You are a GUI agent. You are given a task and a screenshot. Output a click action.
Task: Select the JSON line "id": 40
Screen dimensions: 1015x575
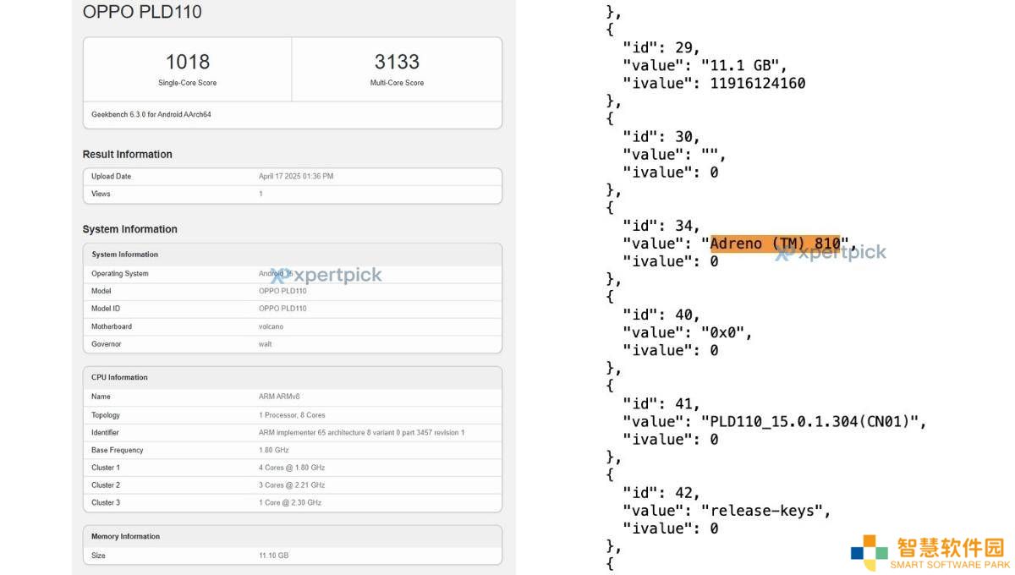(x=661, y=315)
